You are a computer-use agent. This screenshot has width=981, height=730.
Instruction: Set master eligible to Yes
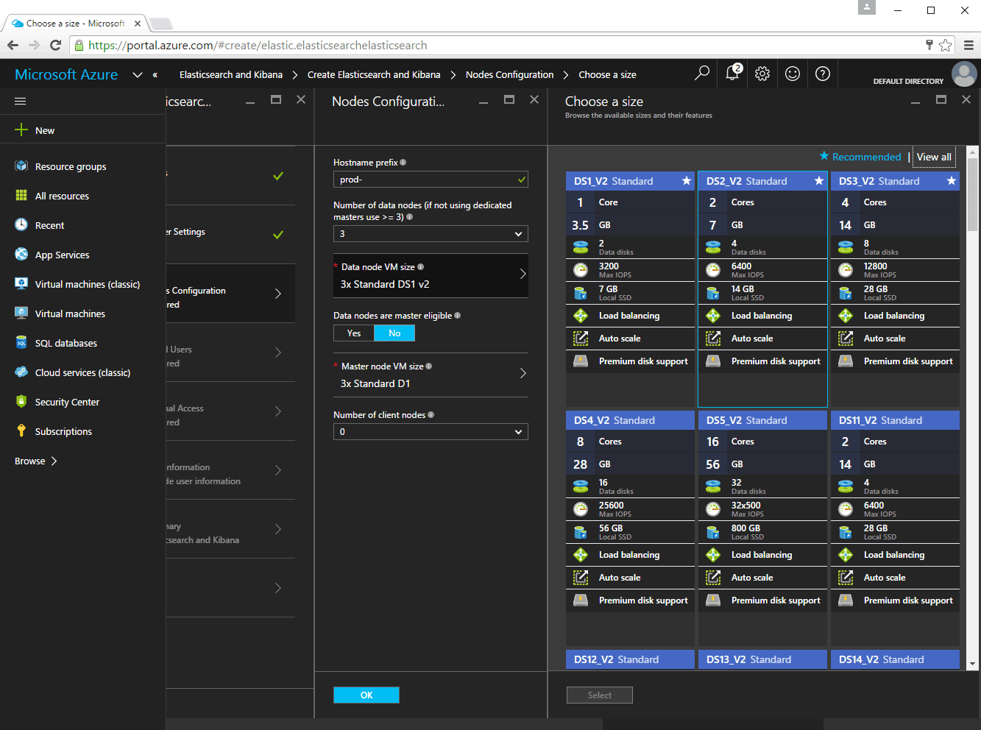tap(354, 333)
